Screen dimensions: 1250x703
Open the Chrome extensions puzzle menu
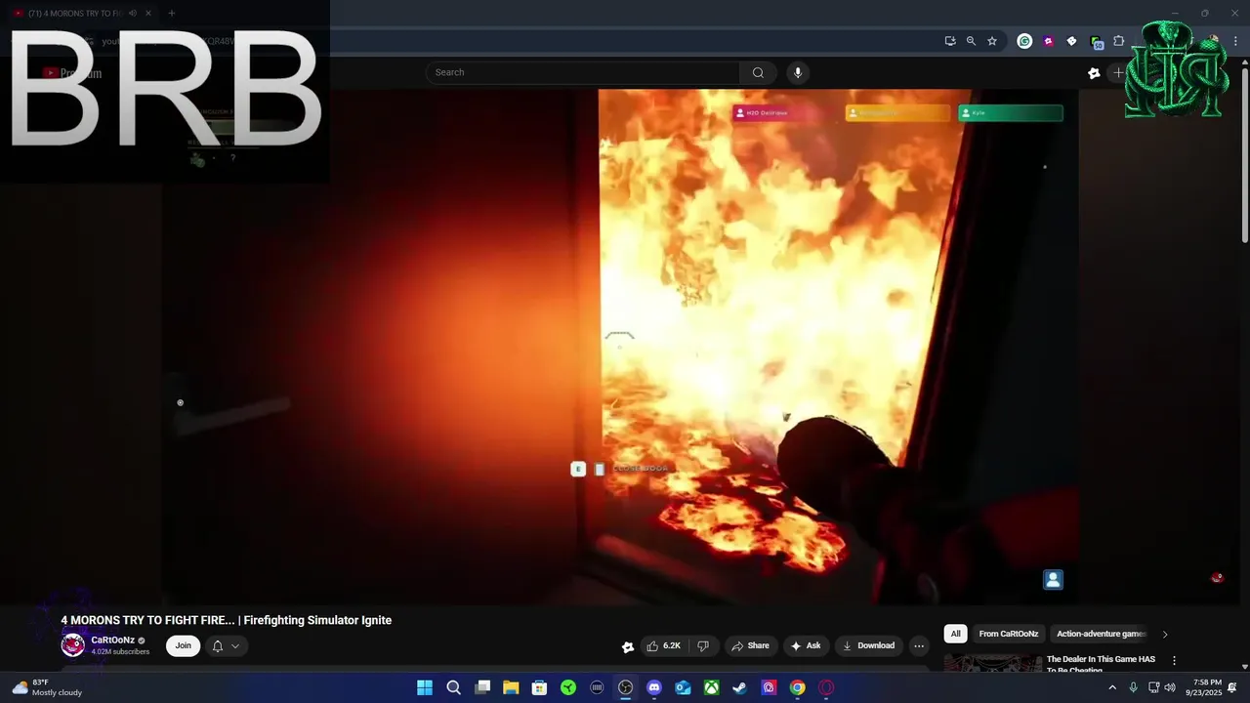click(1119, 41)
